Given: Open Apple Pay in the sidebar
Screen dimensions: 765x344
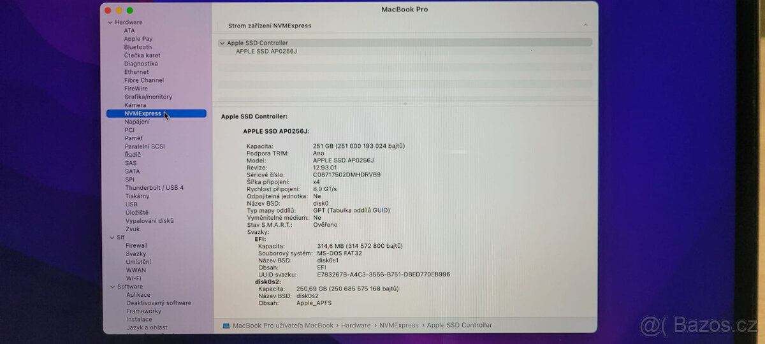Looking at the screenshot, I should (x=138, y=39).
